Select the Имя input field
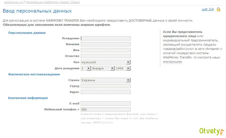Screen dimensions: 226x138 pyautogui.click(x=106, y=50)
